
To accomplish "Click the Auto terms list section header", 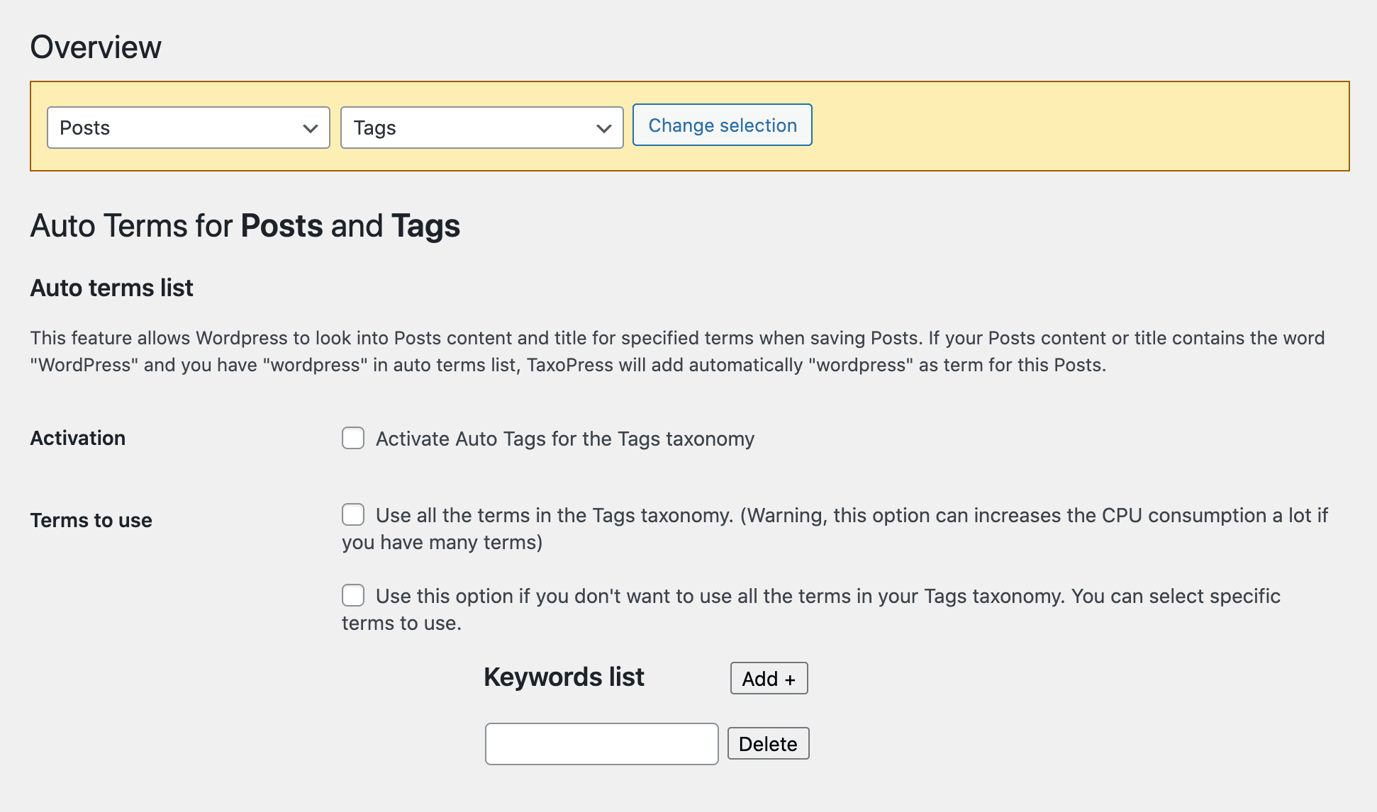I will pos(111,288).
